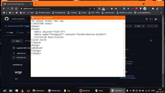The width and height of the screenshot is (165, 93).
Task: Open the RTR - JS Bin bookmark
Action: 94,13
